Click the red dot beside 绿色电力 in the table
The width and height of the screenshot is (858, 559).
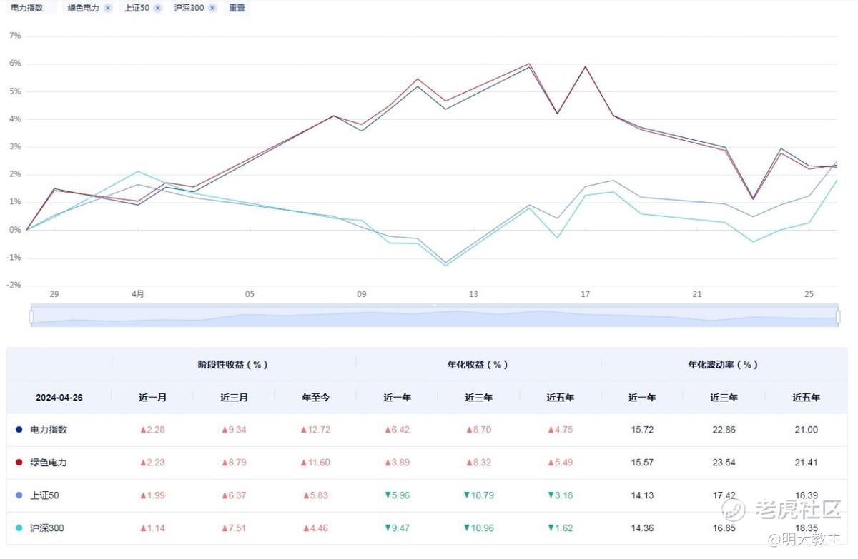[19, 463]
